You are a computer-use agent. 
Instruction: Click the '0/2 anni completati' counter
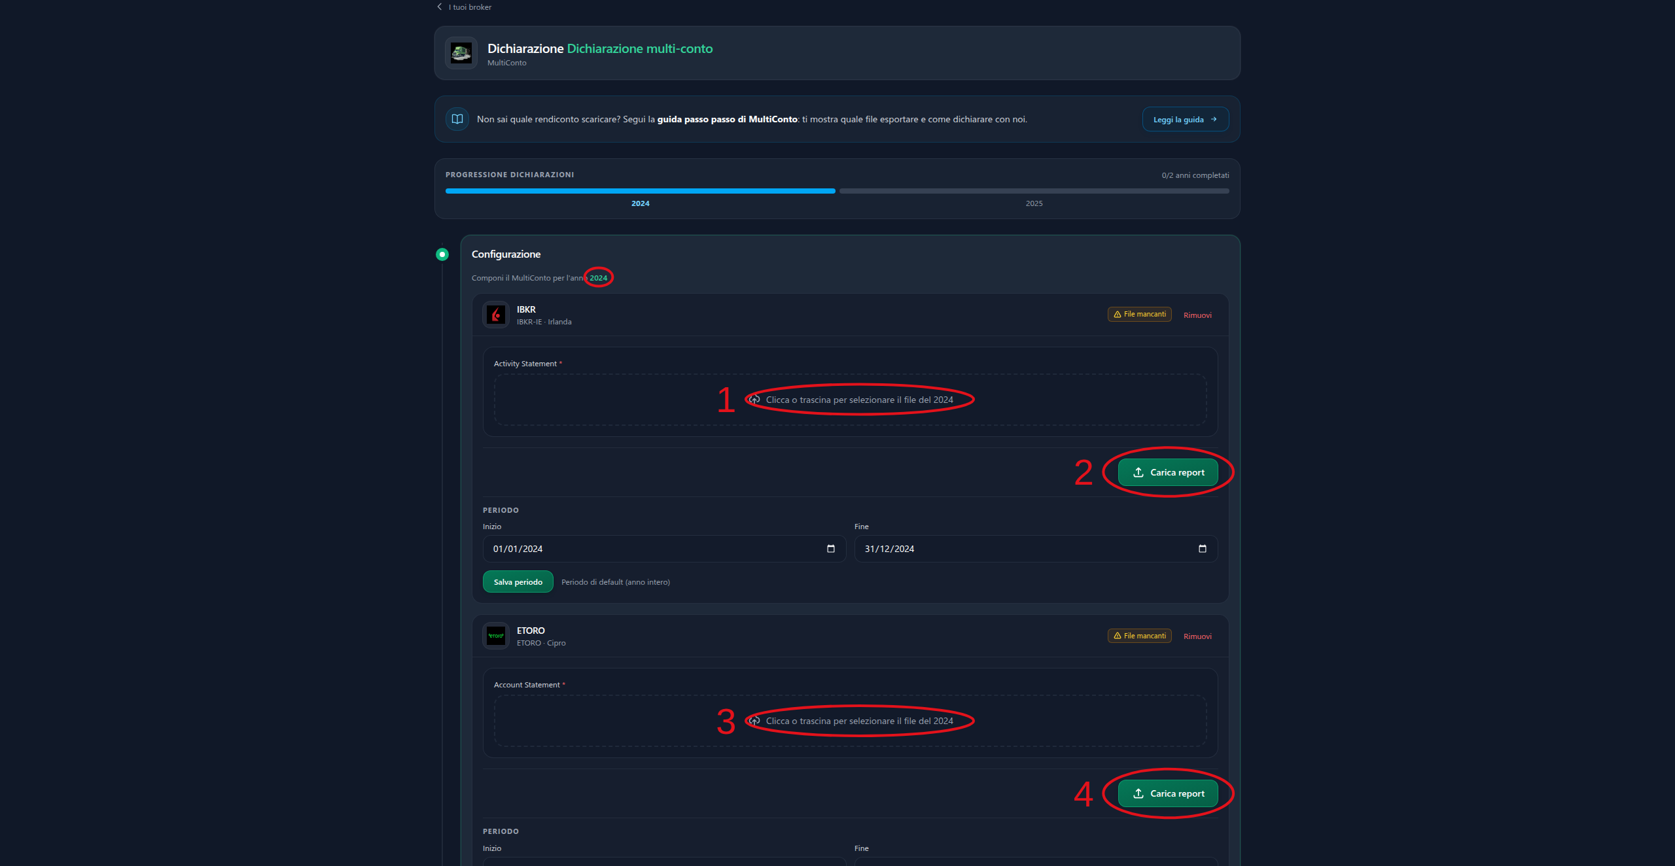(x=1195, y=175)
